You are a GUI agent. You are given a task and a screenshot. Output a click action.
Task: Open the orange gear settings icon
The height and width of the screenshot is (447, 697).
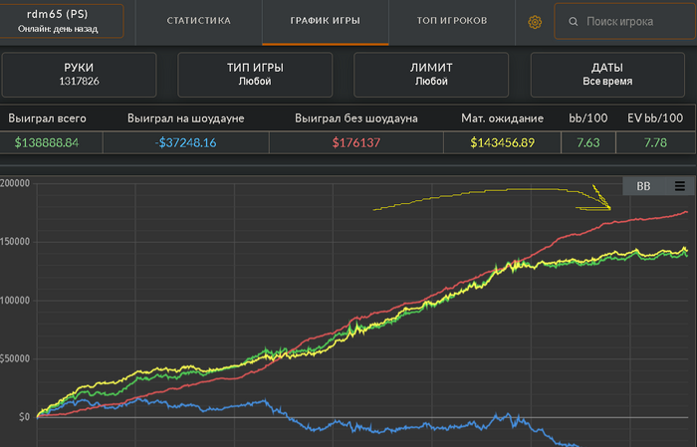(x=535, y=22)
